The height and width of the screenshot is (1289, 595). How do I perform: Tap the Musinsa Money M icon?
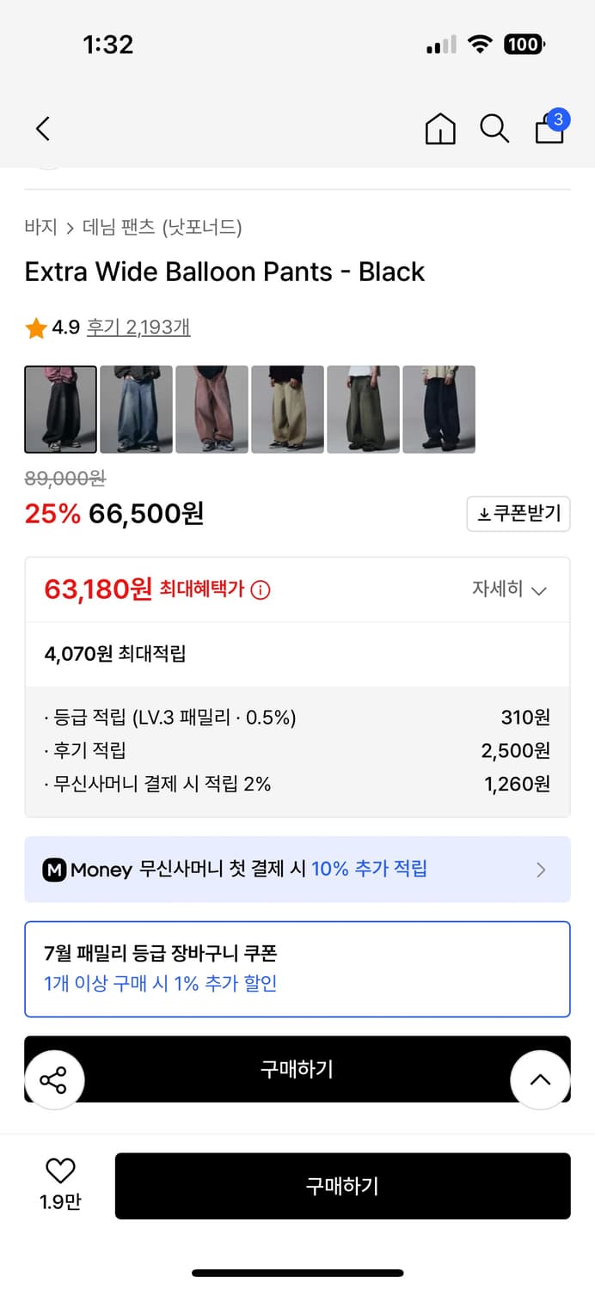pyautogui.click(x=55, y=870)
